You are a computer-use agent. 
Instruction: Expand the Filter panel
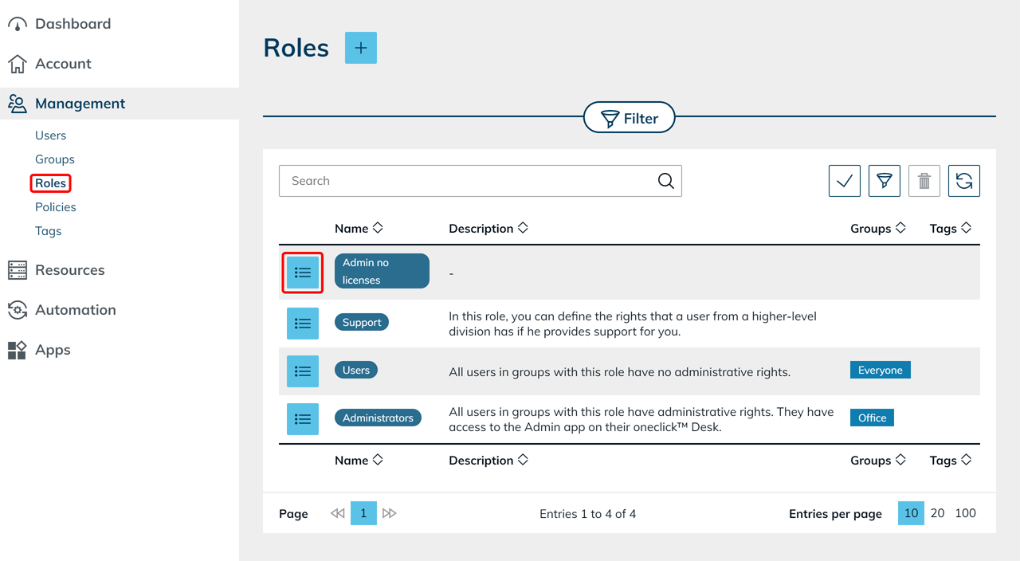pyautogui.click(x=630, y=119)
